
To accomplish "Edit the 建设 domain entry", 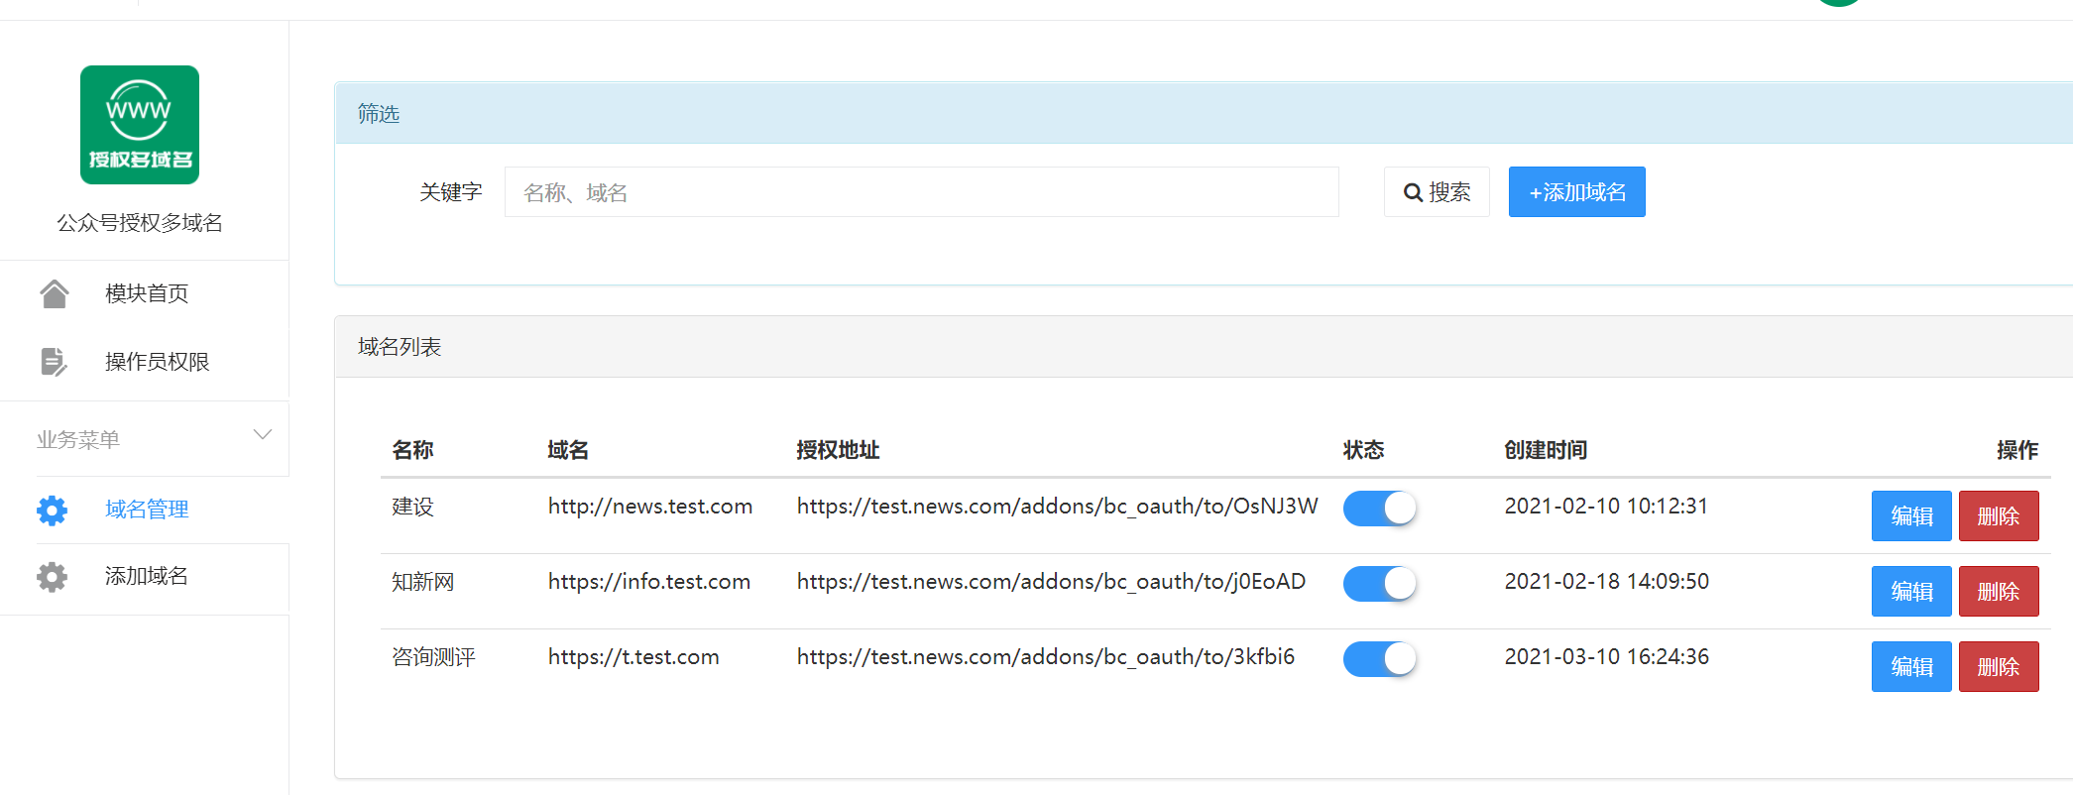I will (x=1911, y=516).
